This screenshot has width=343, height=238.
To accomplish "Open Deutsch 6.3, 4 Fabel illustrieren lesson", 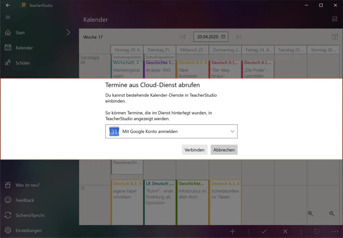I will pos(193,69).
